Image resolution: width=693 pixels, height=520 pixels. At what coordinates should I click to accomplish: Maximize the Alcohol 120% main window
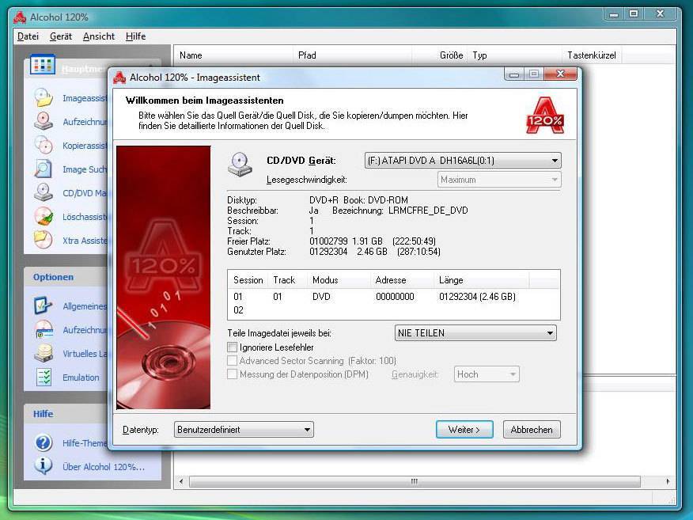[634, 14]
